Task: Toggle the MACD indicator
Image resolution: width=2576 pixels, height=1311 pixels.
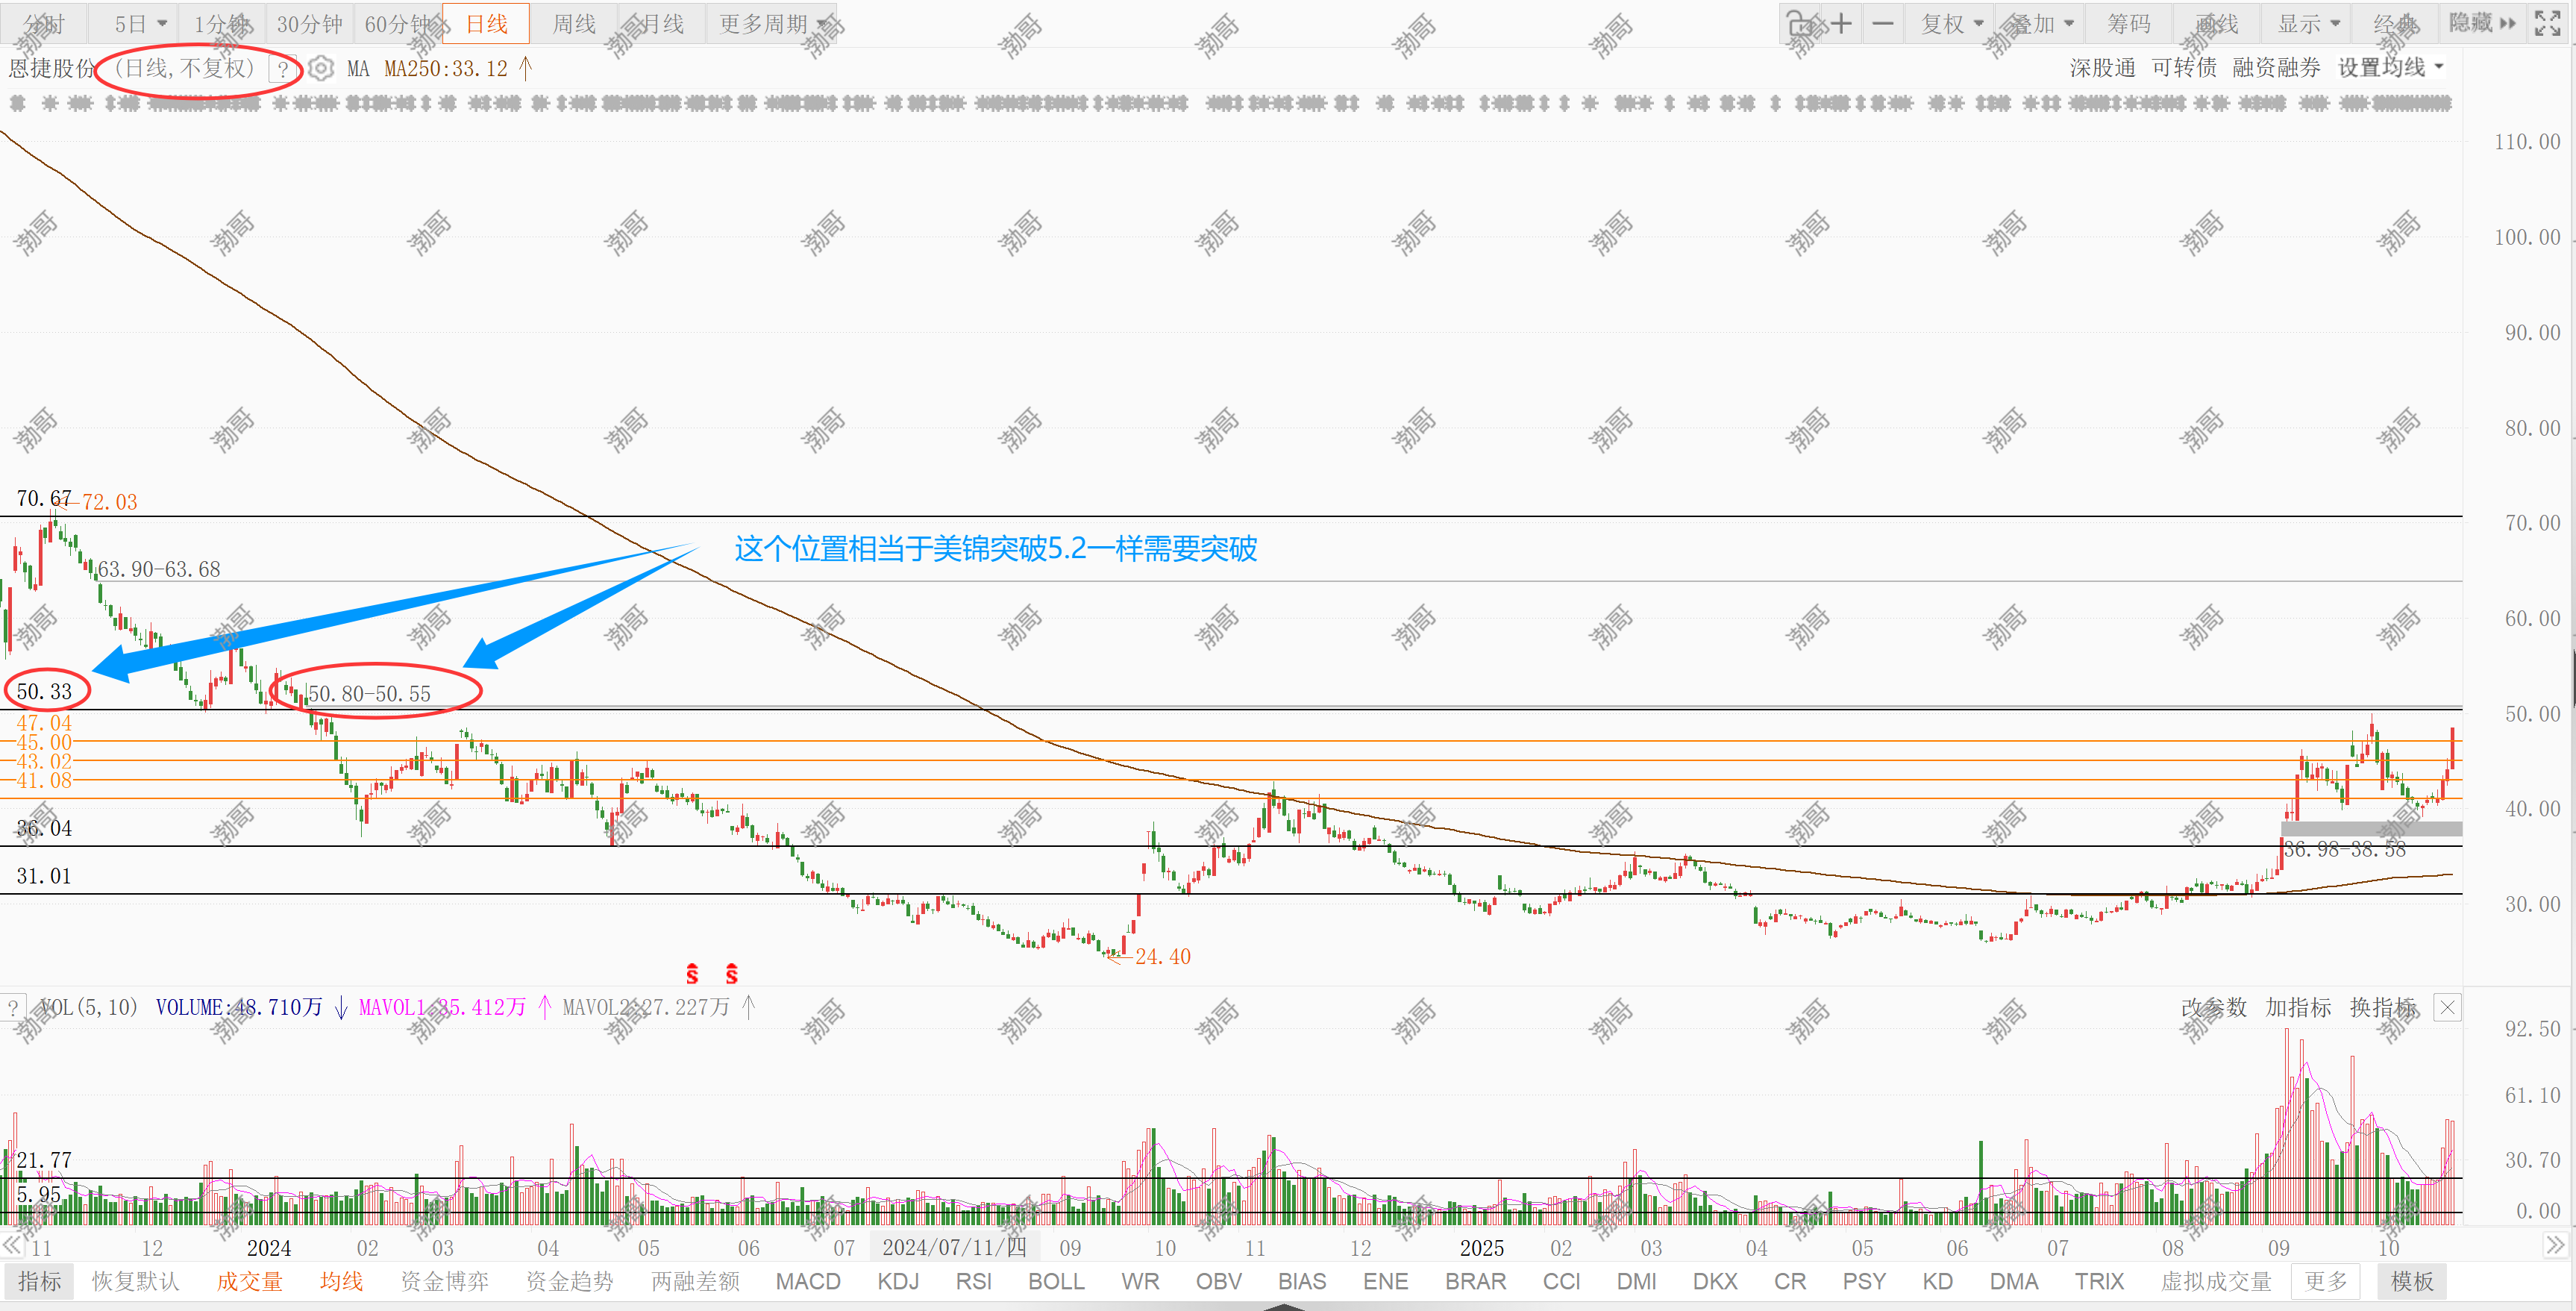Action: (807, 1281)
